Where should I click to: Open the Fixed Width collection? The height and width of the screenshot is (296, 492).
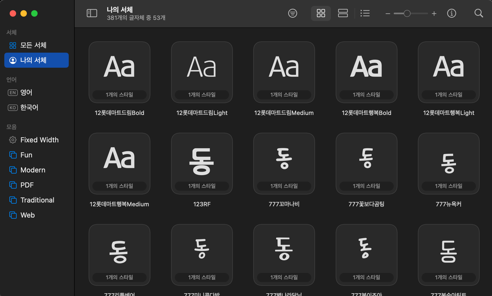tap(37, 140)
